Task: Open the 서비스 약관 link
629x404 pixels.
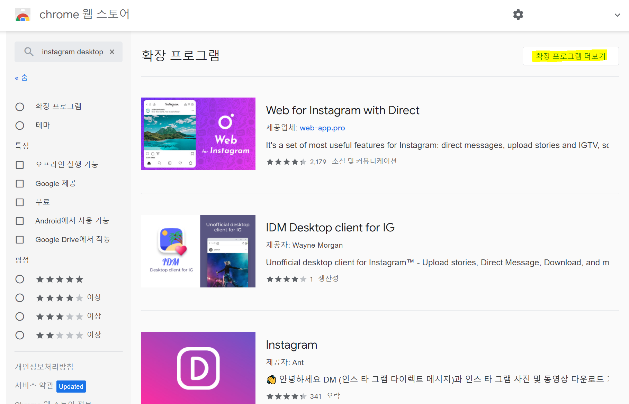Action: pos(34,386)
